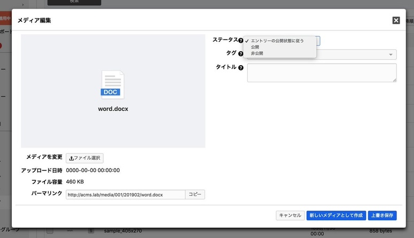
Task: Click the word.docx file name label
Action: click(x=113, y=109)
